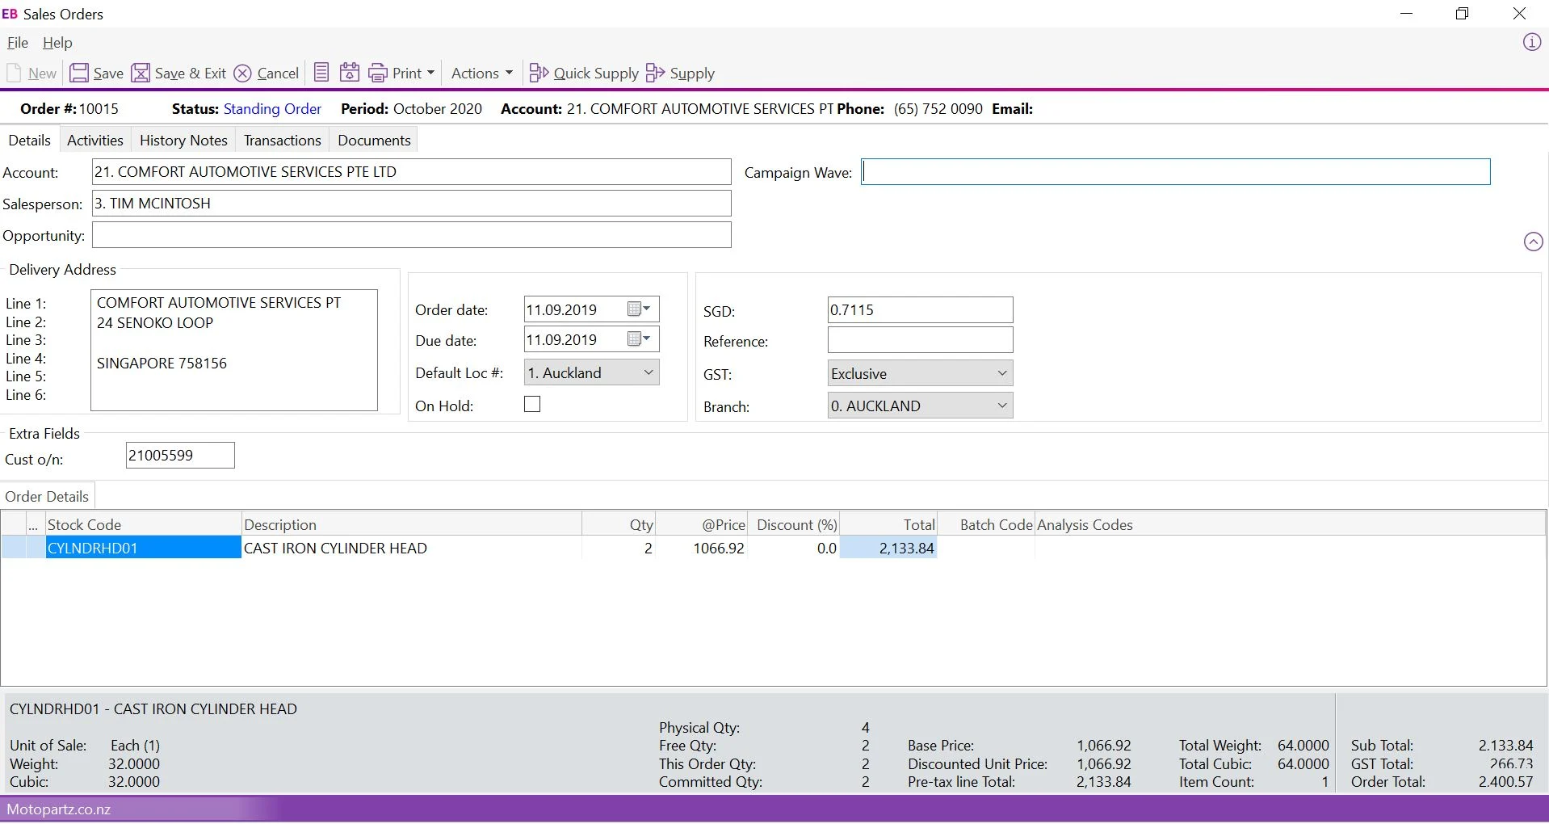The width and height of the screenshot is (1549, 824).
Task: Click the Quick Supply icon
Action: point(539,74)
